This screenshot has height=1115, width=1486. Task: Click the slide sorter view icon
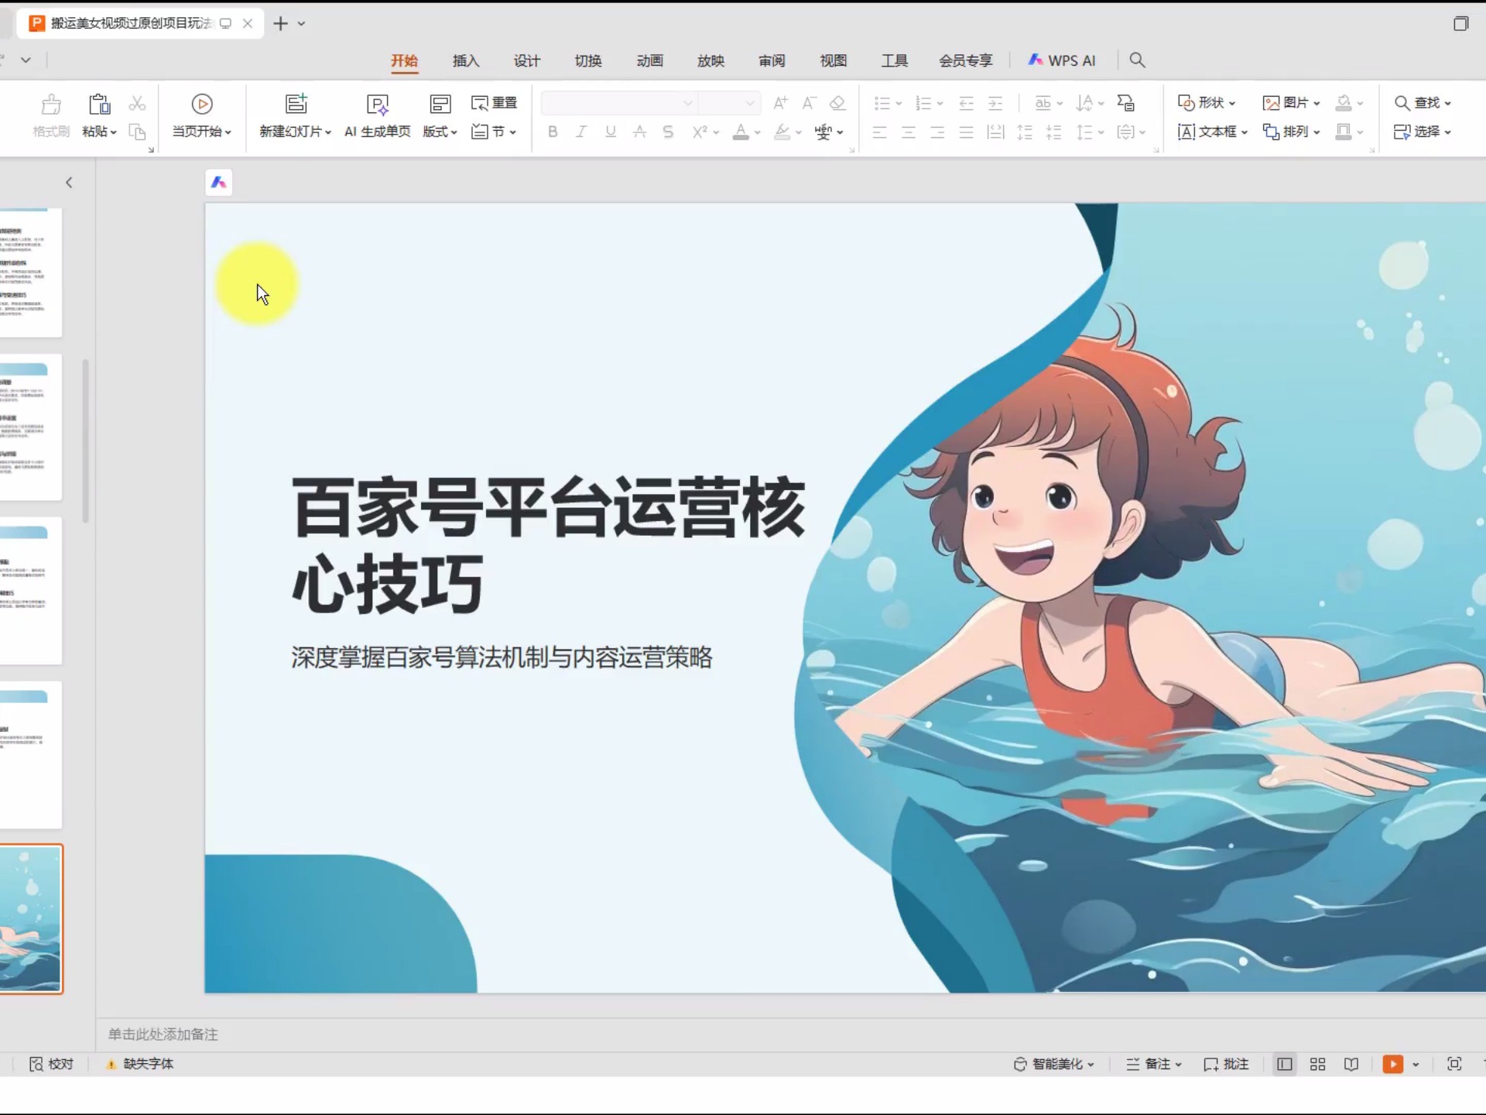click(x=1317, y=1065)
